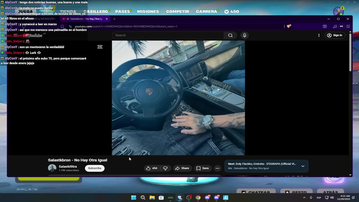The width and height of the screenshot is (359, 202).
Task: Open MISIONES tab in Fortnite menu
Action: [x=148, y=12]
